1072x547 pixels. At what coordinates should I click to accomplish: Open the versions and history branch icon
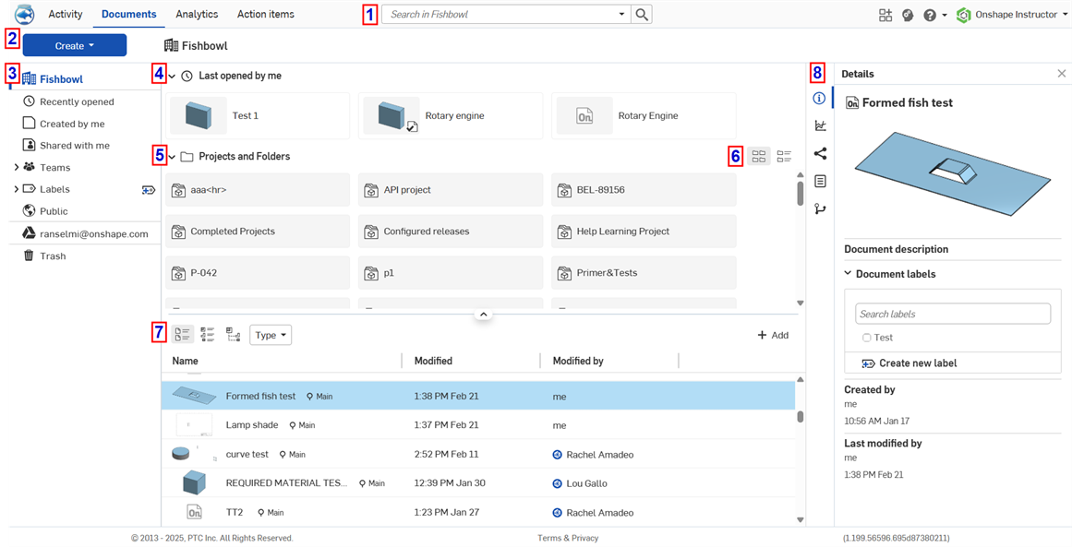(x=821, y=209)
